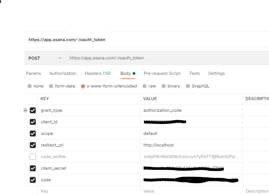
Task: Click the scope key cell
Action: (x=89, y=134)
